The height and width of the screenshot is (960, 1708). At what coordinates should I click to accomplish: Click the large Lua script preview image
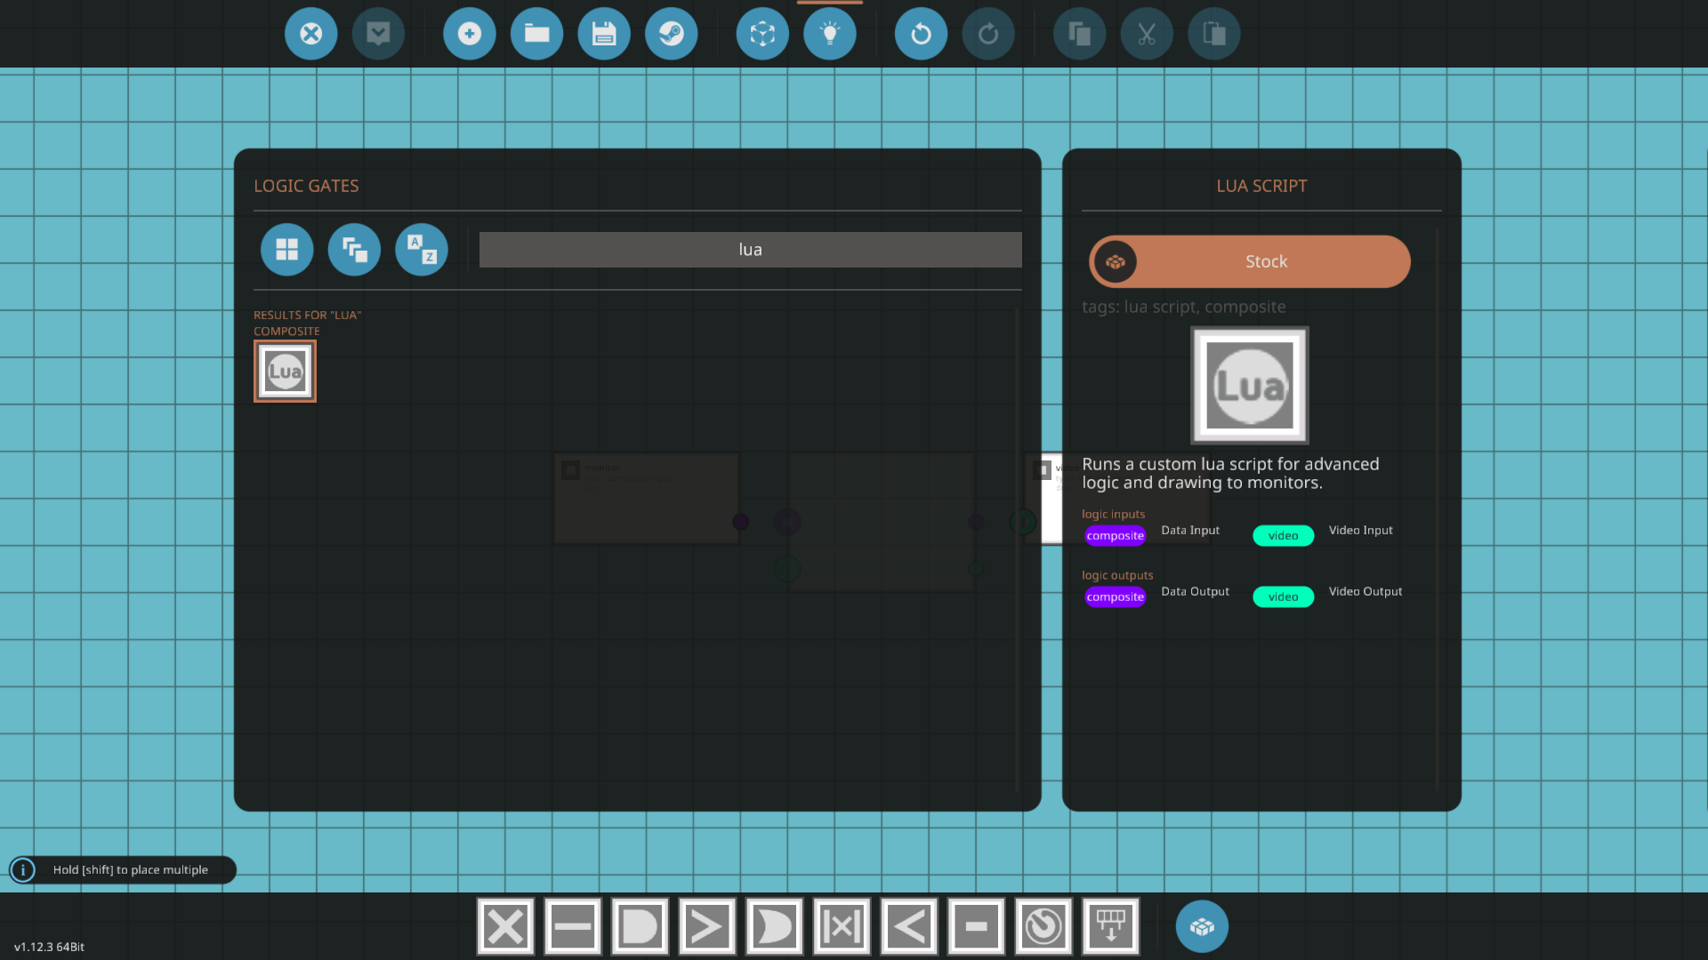(x=1250, y=386)
